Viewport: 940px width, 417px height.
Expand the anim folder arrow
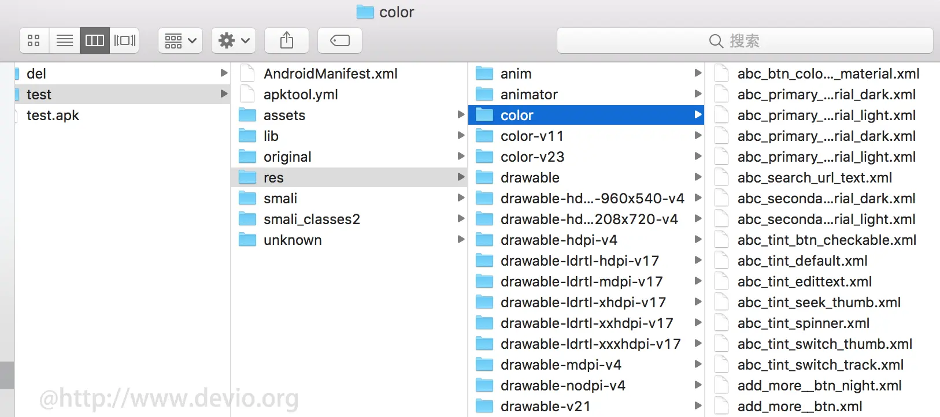pyautogui.click(x=698, y=73)
